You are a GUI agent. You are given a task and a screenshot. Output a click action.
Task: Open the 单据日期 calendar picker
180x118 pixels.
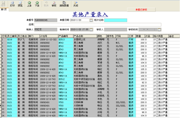91,20
